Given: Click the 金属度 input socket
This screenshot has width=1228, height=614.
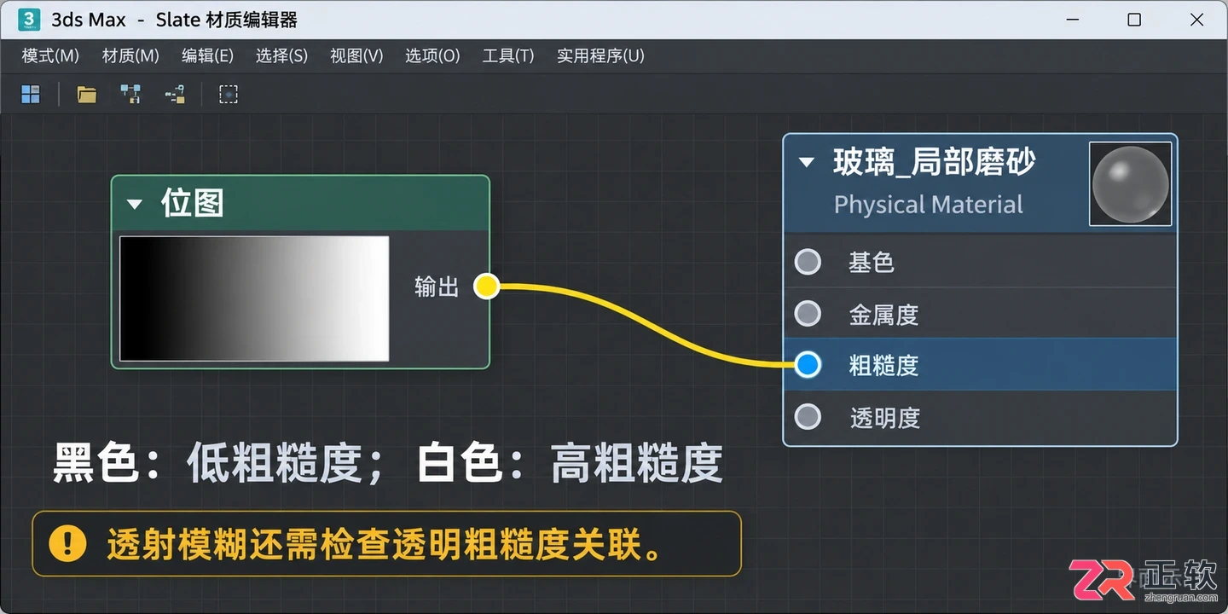Looking at the screenshot, I should [808, 314].
